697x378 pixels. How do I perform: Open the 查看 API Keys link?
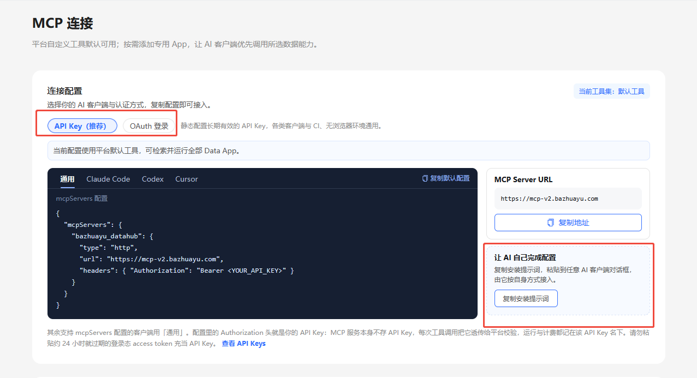point(243,344)
